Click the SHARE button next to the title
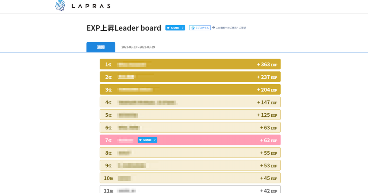 [175, 28]
